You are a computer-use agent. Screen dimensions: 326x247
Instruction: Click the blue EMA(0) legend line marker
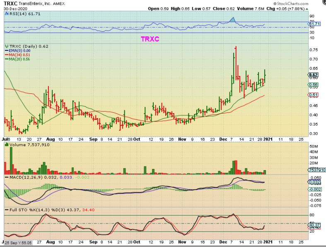pos(7,51)
